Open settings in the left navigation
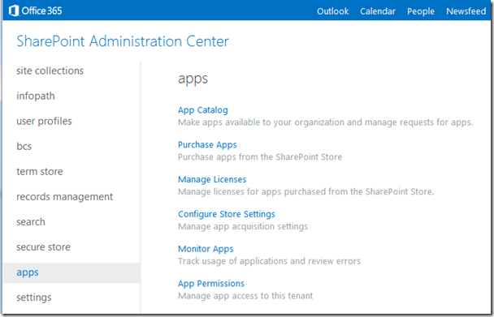This screenshot has height=317, width=494. click(34, 298)
